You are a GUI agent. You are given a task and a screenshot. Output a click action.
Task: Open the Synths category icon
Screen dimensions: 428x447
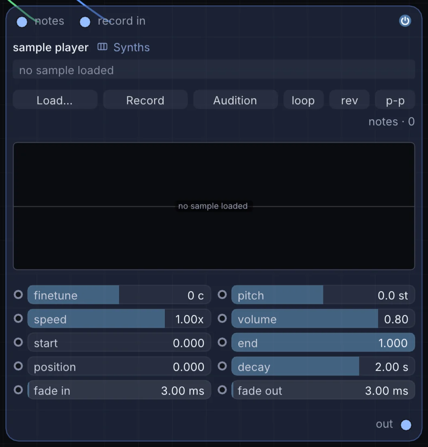click(103, 47)
